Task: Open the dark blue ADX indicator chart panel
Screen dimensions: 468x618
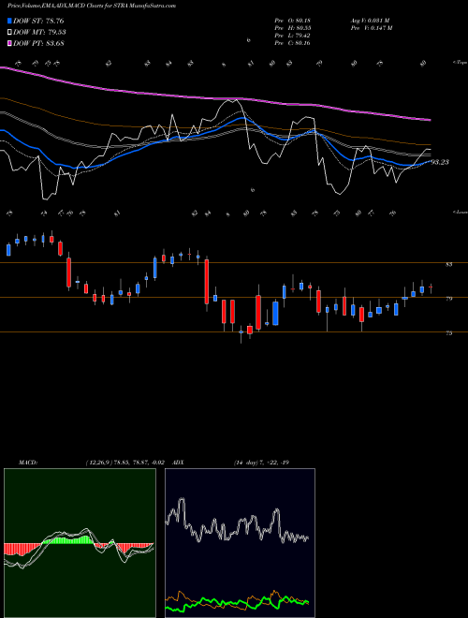Action: tap(240, 543)
